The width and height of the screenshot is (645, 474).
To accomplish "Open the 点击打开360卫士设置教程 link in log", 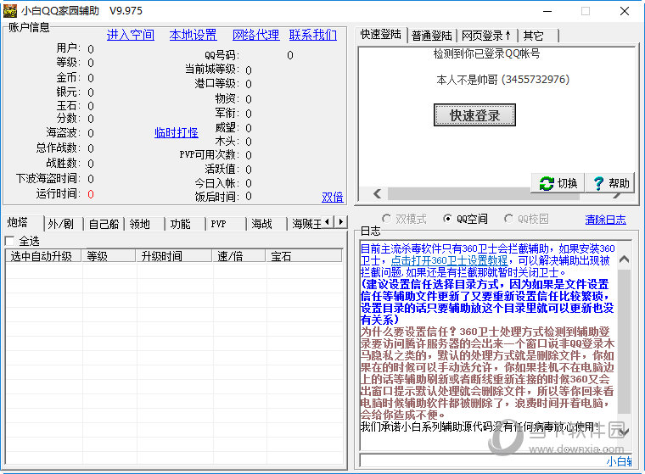I will [x=449, y=260].
